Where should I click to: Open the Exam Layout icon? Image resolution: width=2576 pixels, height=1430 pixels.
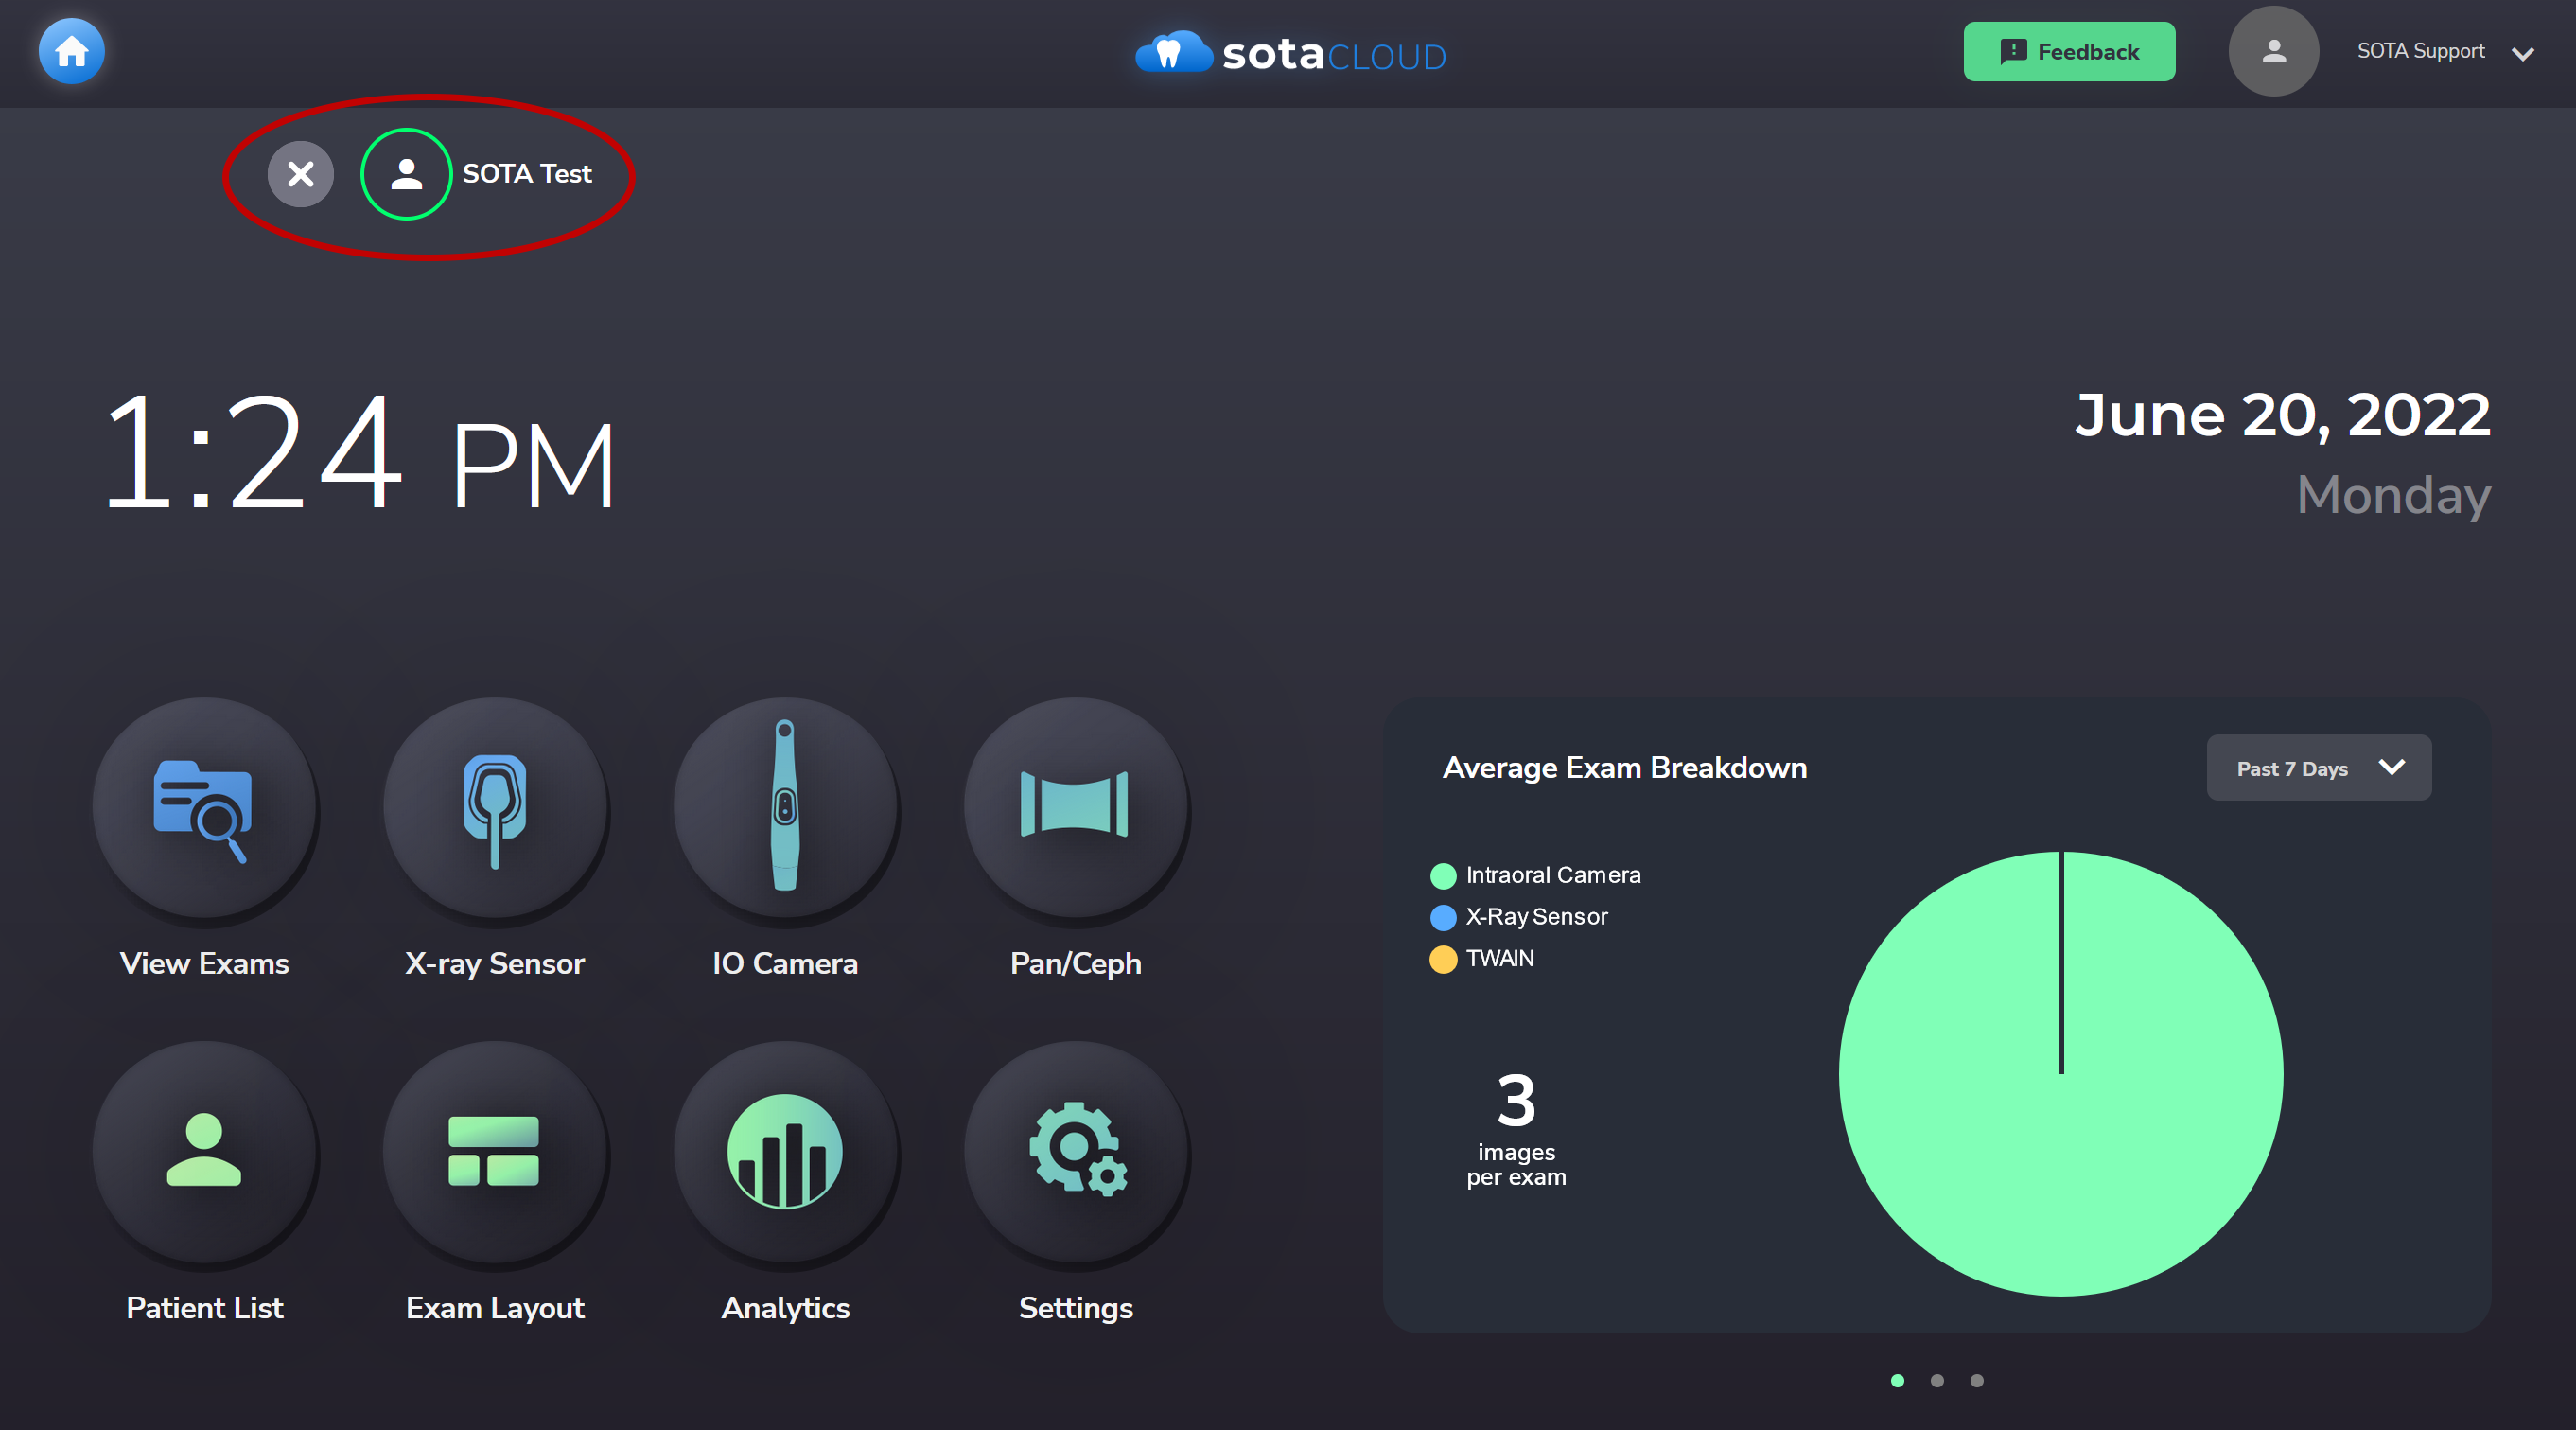click(x=495, y=1151)
